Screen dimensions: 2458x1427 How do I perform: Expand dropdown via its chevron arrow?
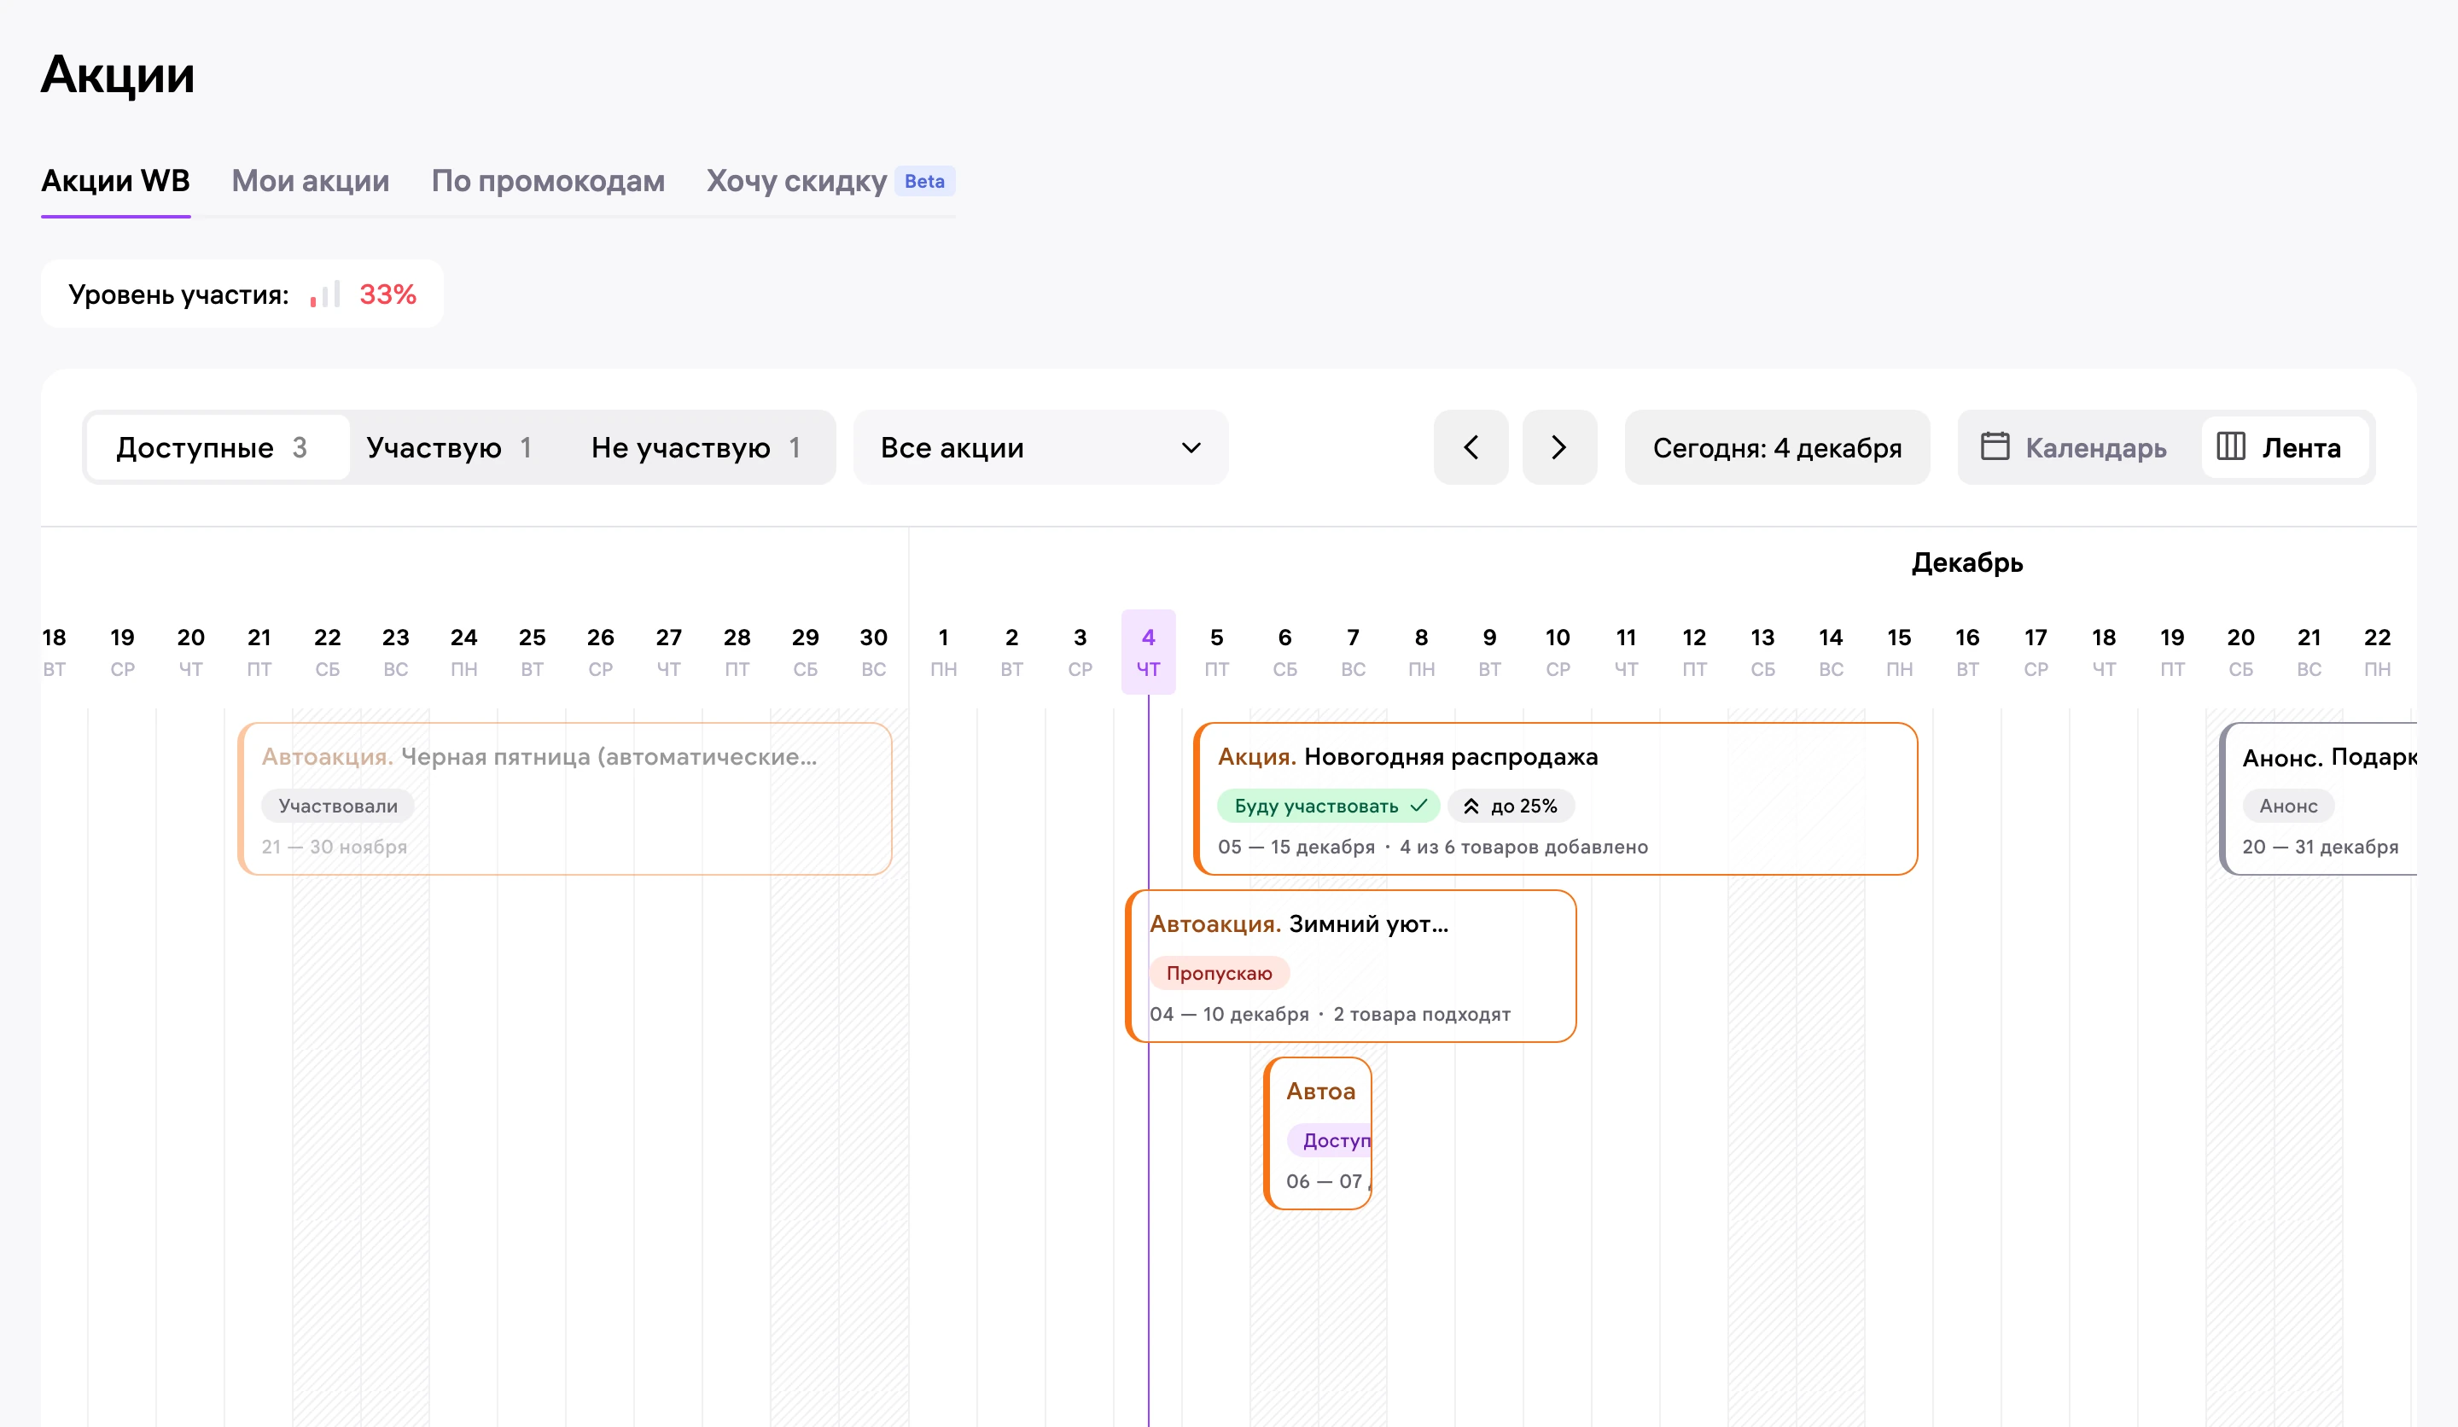pos(1191,448)
